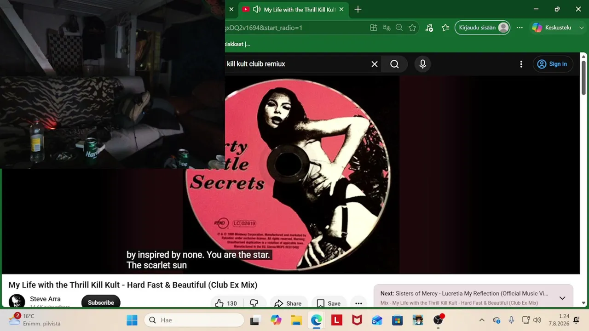Like the video with the thumbs up

click(226, 303)
